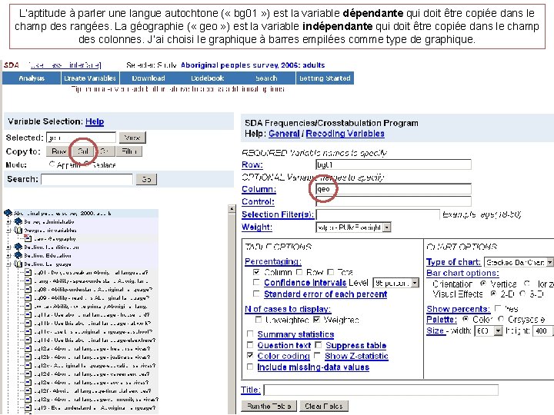Click the bq09 variable icon
Image resolution: width=554 pixels, height=415 pixels.
point(28,297)
